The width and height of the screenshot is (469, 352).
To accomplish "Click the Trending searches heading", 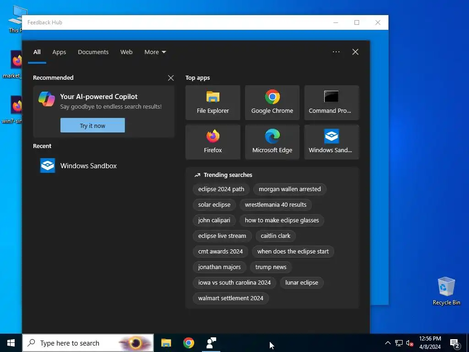I will point(228,175).
